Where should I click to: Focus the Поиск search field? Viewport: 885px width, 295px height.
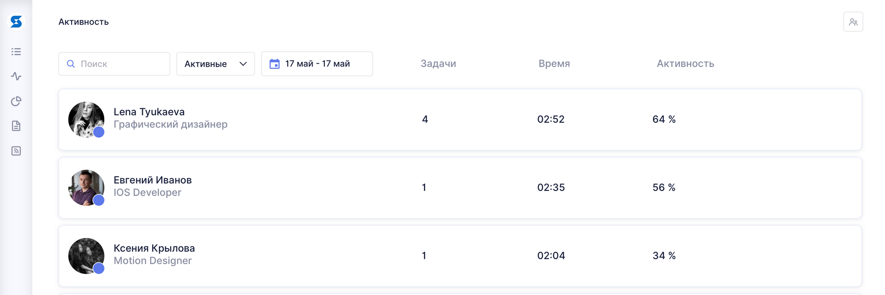114,64
